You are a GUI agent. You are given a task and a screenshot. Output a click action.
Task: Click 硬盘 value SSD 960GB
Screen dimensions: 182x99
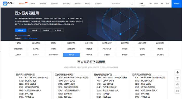69,84
